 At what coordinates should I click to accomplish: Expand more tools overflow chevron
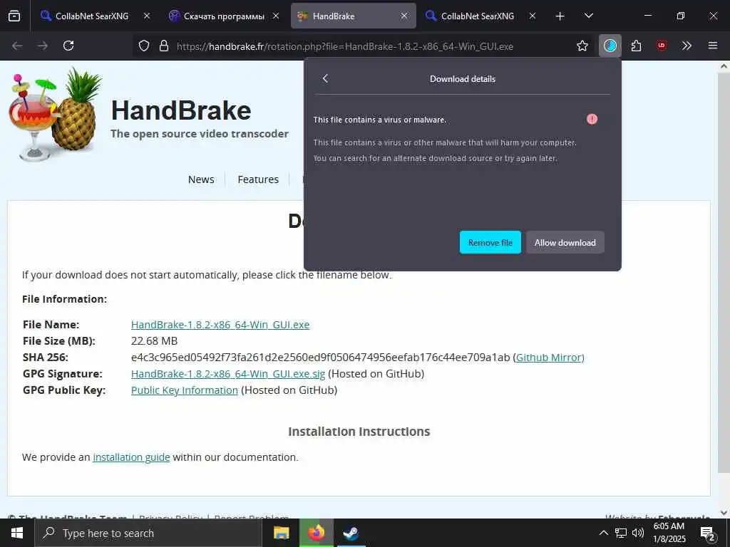tap(687, 46)
